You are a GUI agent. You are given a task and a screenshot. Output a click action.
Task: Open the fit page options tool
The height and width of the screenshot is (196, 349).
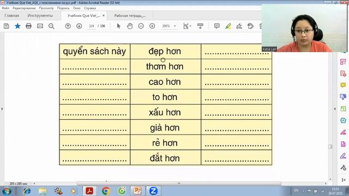185,26
